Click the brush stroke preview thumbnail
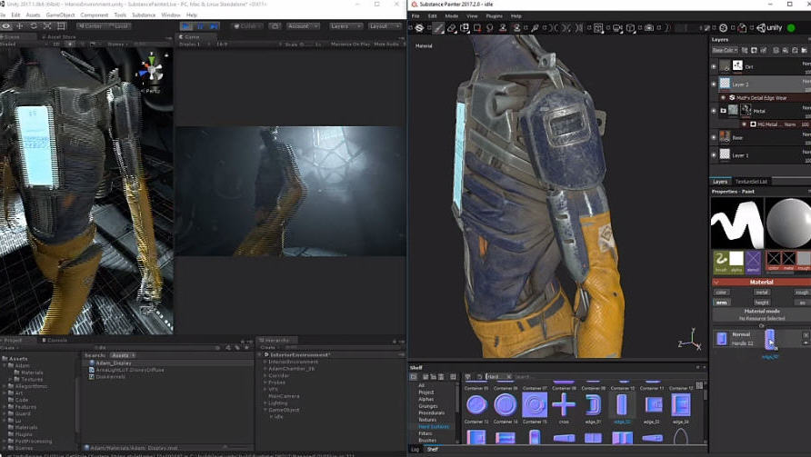 click(737, 224)
